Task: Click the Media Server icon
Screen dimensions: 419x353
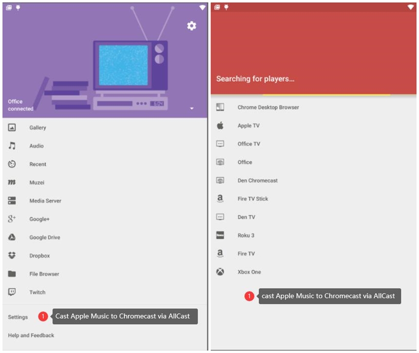Action: (x=12, y=201)
